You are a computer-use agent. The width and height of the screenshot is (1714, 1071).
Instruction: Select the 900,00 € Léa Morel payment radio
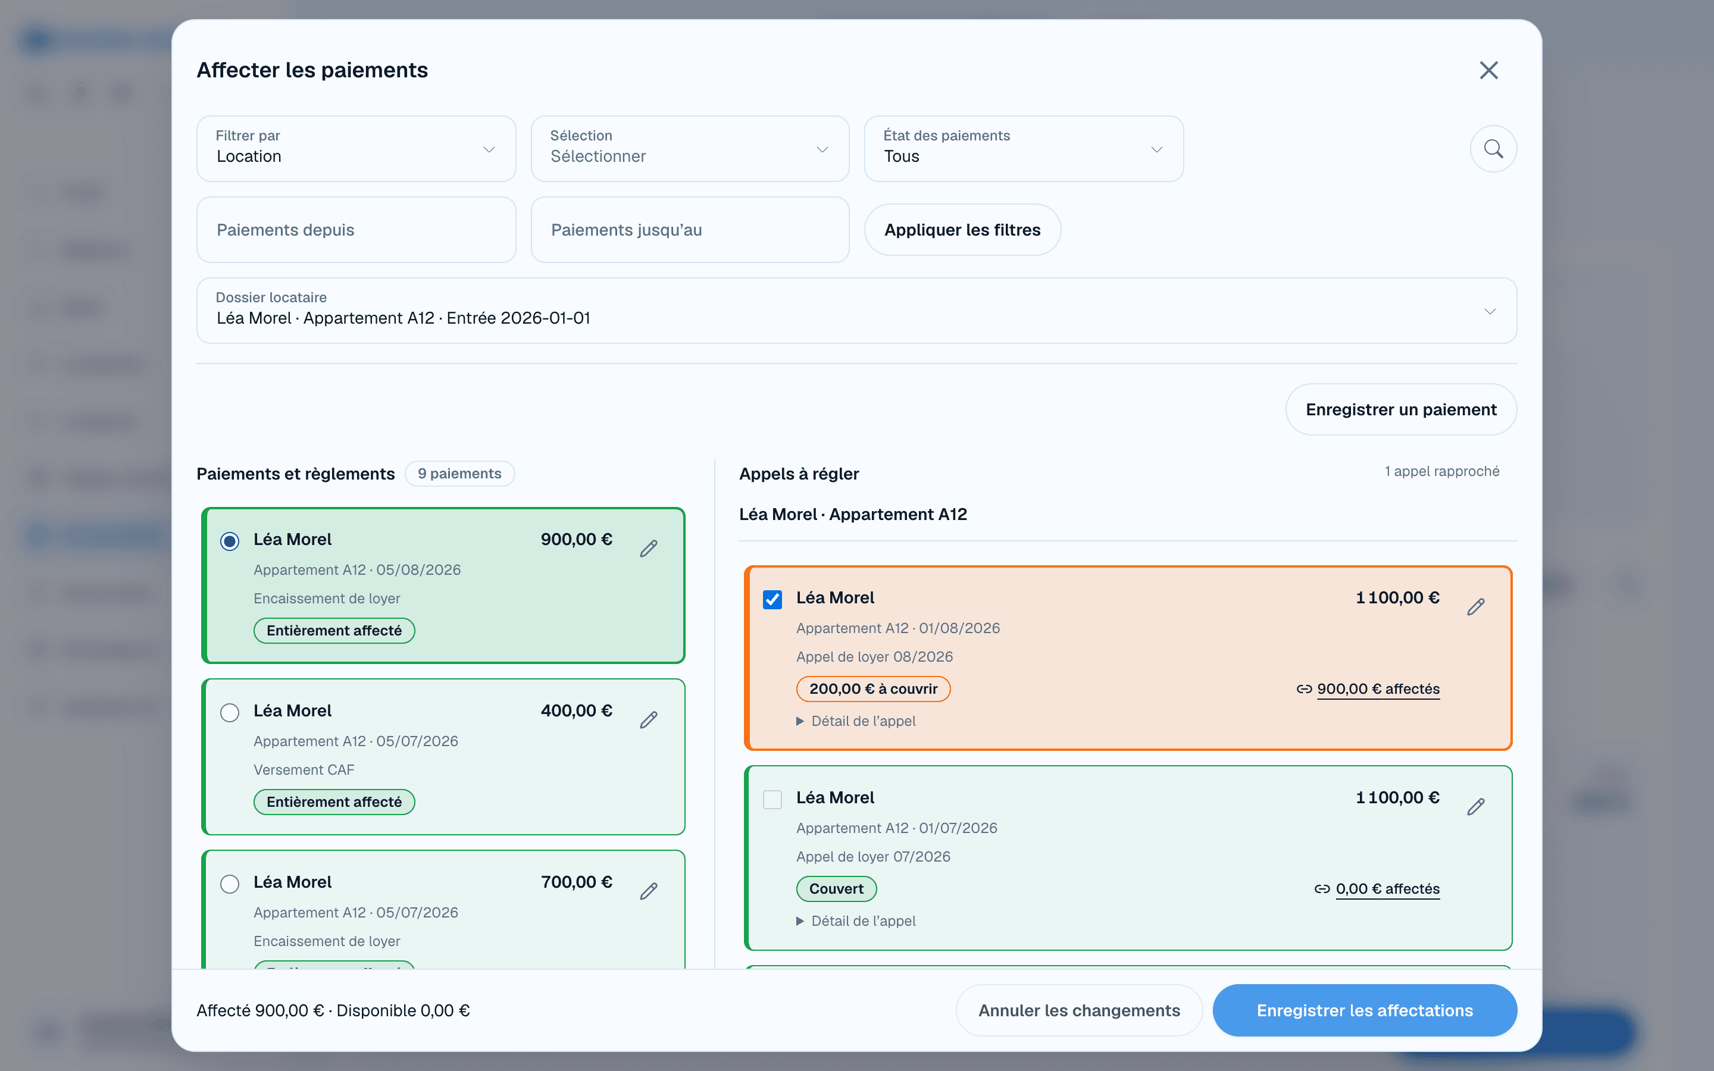coord(230,541)
